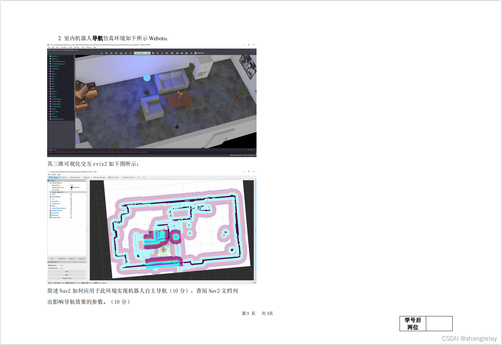The image size is (502, 345).
Task: Click the RViz add tool plus icon
Action: tap(138, 178)
